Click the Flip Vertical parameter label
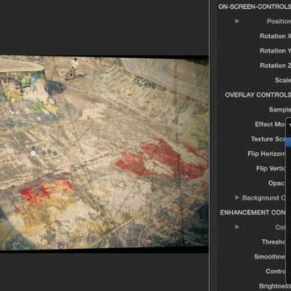Image resolution: width=291 pixels, height=291 pixels. coord(270,168)
